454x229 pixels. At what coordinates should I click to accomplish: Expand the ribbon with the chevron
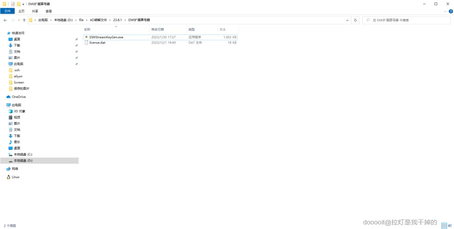(445, 11)
